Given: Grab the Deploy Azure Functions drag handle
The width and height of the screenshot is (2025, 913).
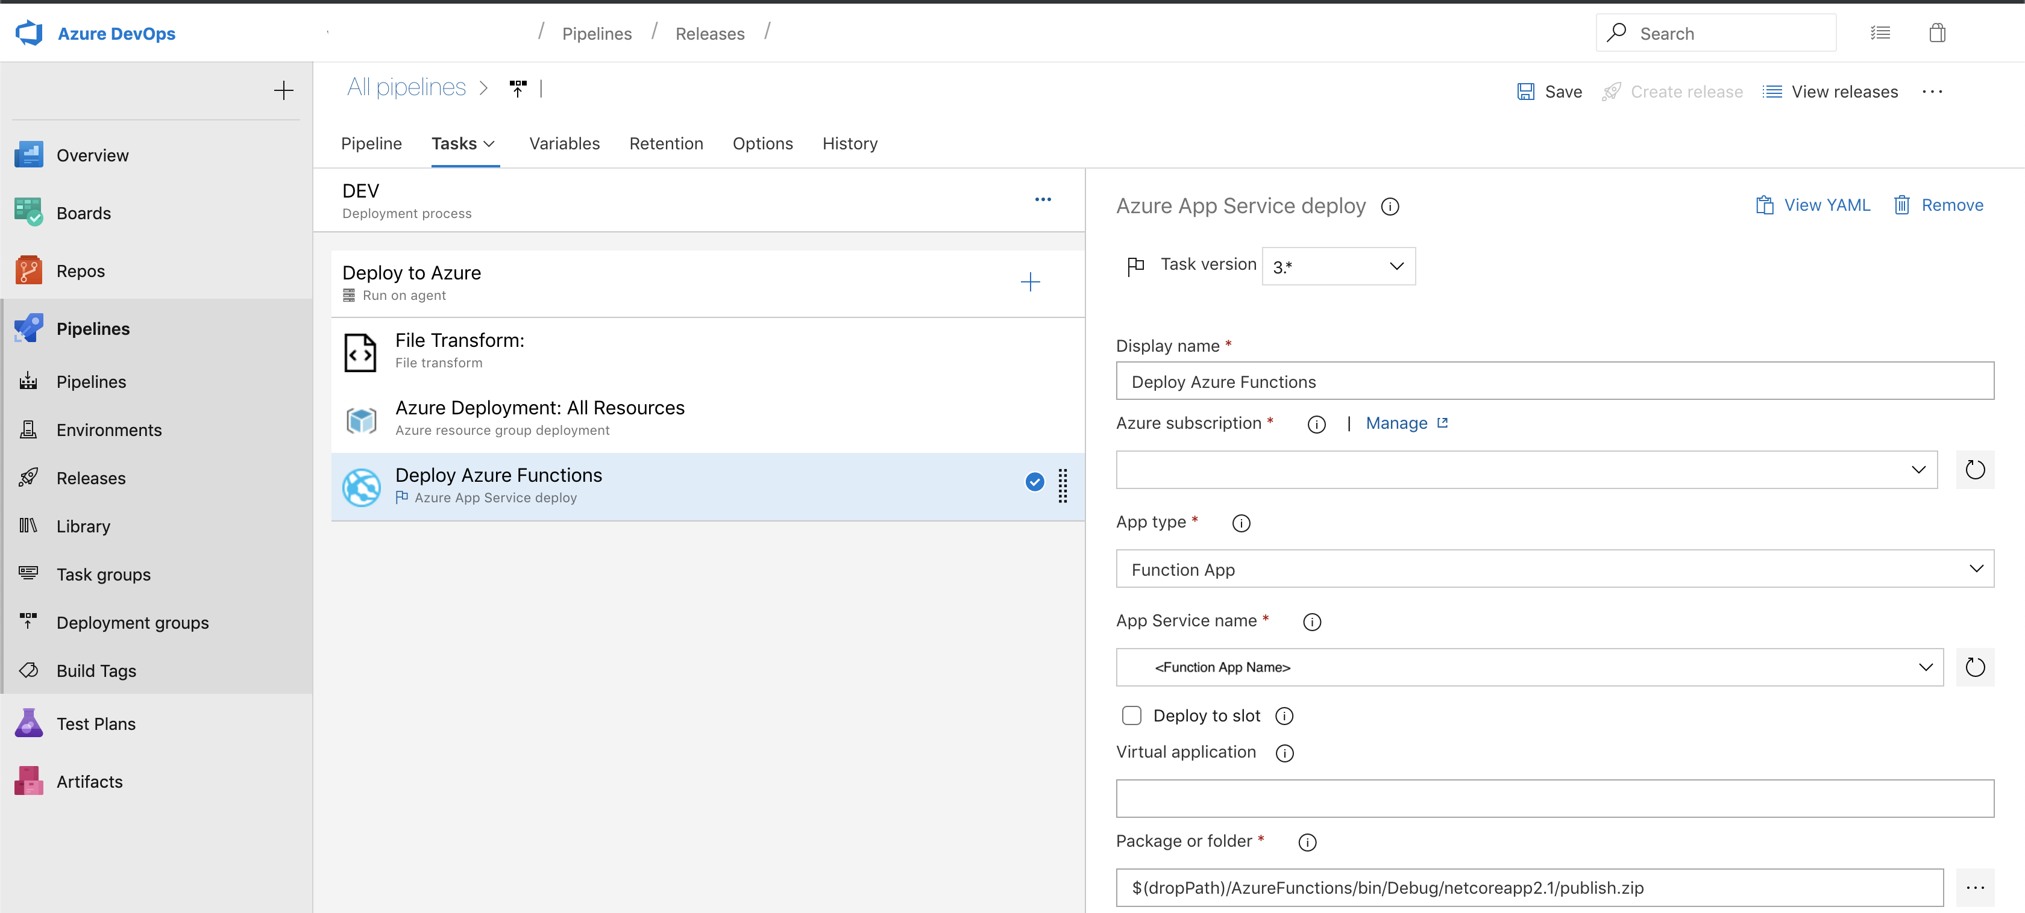Looking at the screenshot, I should click(1063, 485).
